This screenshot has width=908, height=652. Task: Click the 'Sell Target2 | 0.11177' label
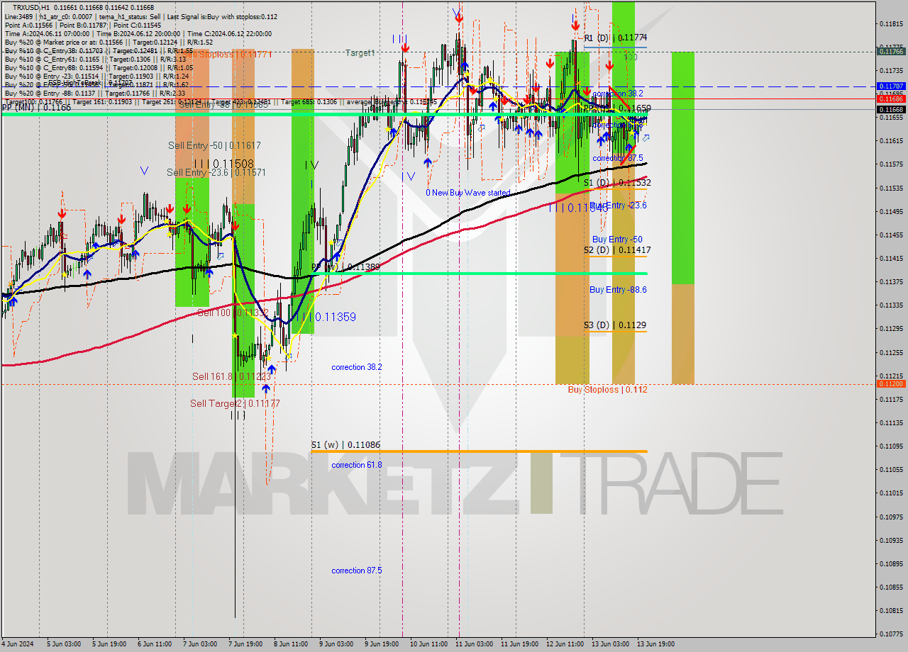click(235, 403)
